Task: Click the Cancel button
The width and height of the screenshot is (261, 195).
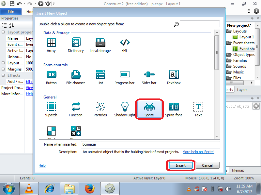Action: [x=207, y=165]
